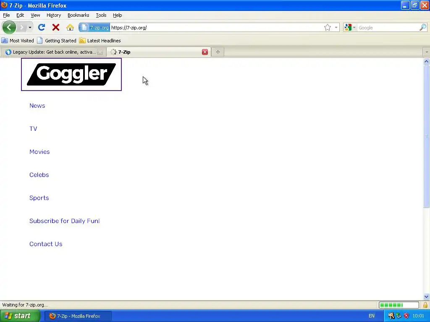Open the File menu
The image size is (430, 322).
point(6,15)
